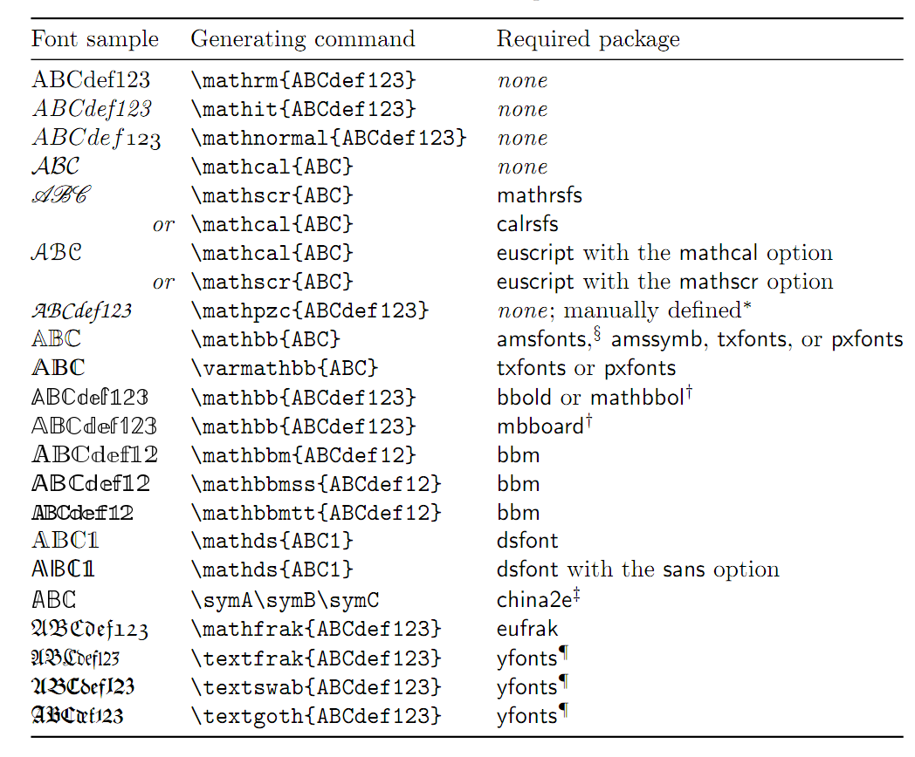Click the \textswab{ABCdef123} command
The width and height of the screenshot is (915, 757).
click(x=316, y=687)
